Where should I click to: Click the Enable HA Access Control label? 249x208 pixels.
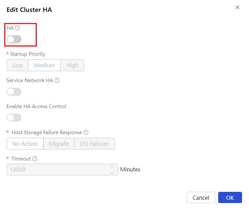click(36, 106)
